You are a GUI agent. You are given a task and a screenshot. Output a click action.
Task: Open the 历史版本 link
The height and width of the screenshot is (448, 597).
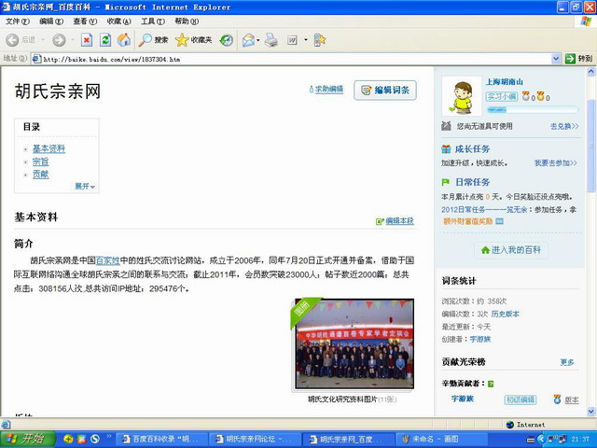(x=506, y=314)
